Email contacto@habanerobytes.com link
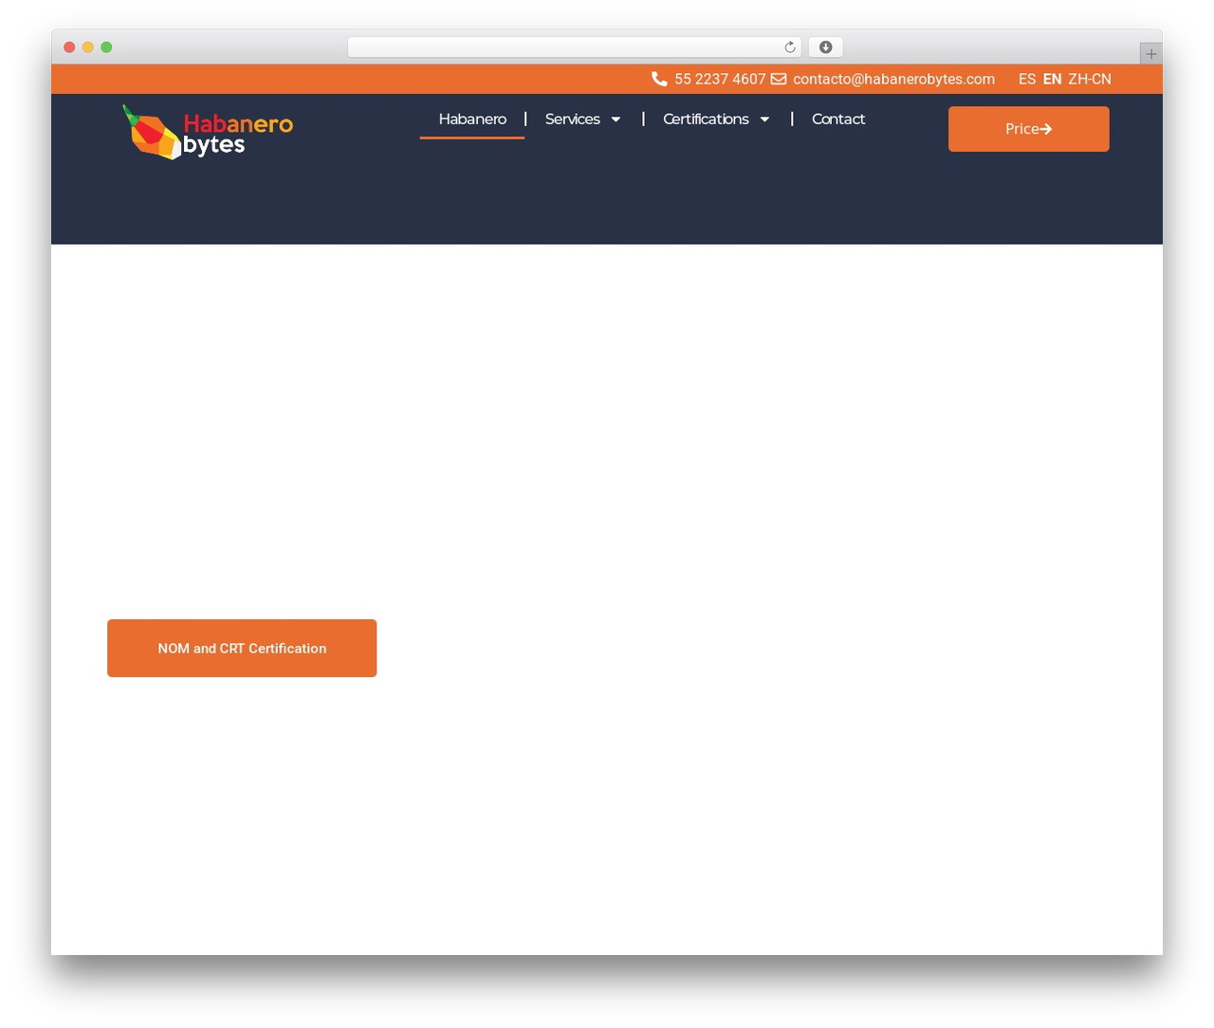The image size is (1214, 1028). [x=893, y=79]
